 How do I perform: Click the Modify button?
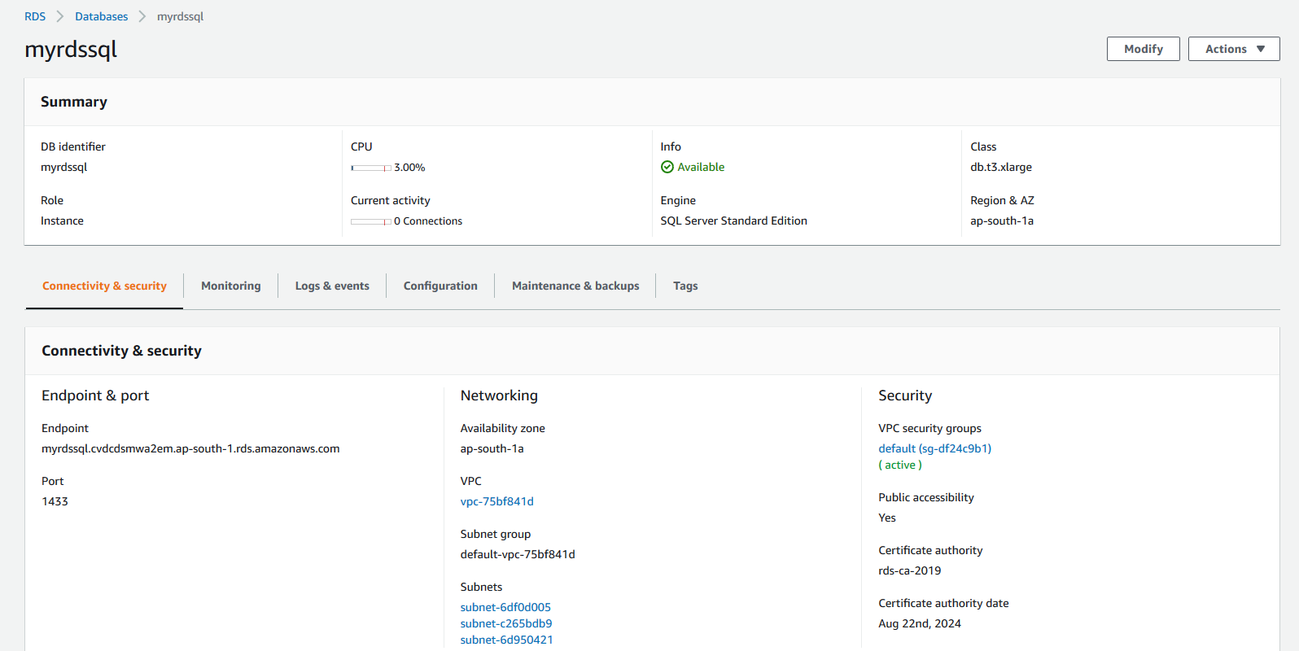point(1143,49)
